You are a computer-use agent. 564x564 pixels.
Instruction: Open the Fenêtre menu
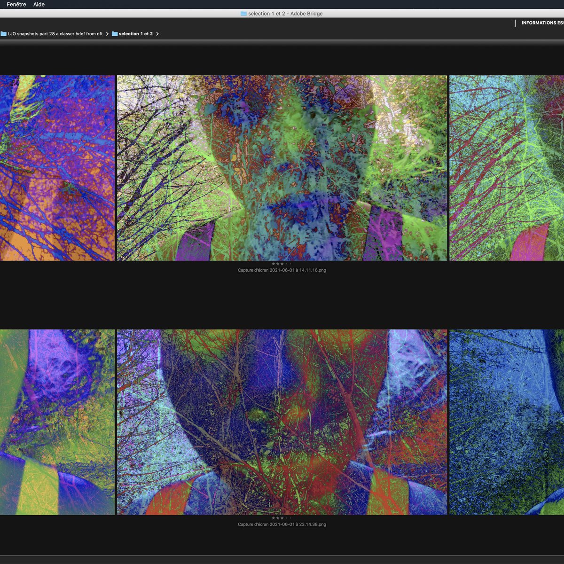[16, 4]
